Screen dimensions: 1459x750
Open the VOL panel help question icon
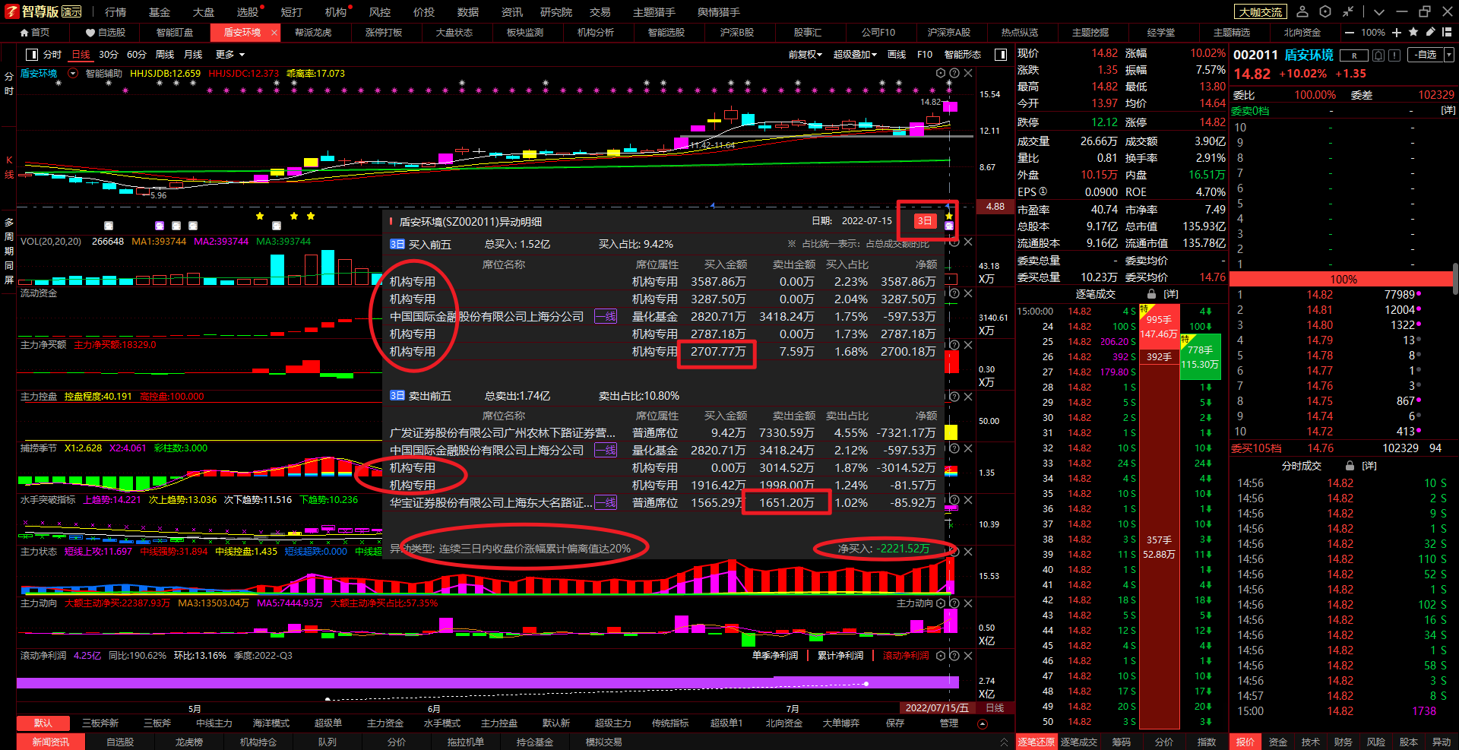tap(954, 242)
